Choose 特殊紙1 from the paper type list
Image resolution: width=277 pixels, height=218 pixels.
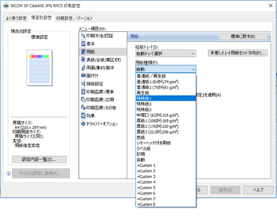point(166,98)
